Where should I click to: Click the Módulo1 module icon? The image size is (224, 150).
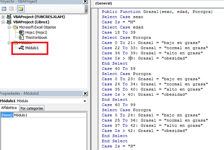pyautogui.click(x=21, y=48)
